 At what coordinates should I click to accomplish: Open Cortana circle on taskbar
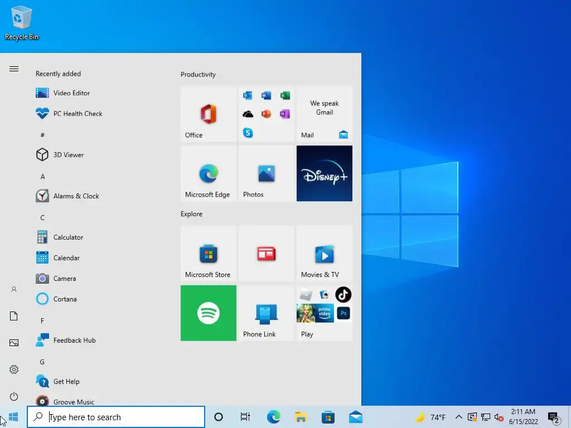(219, 417)
